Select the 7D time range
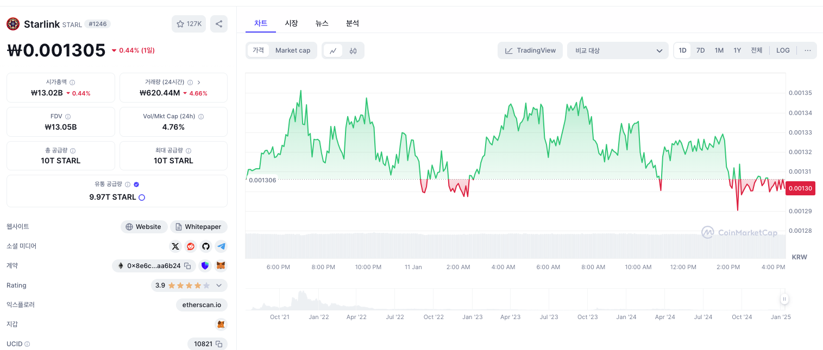Screen dimensions: 823x350 [701, 50]
